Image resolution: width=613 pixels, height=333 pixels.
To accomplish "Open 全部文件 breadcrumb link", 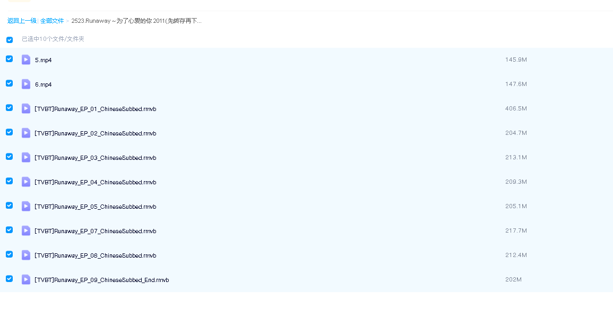I will coord(52,21).
